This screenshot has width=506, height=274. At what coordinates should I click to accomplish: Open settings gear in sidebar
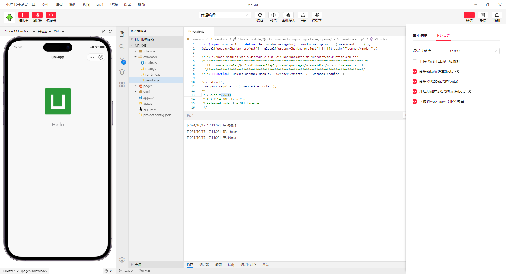coord(122,260)
